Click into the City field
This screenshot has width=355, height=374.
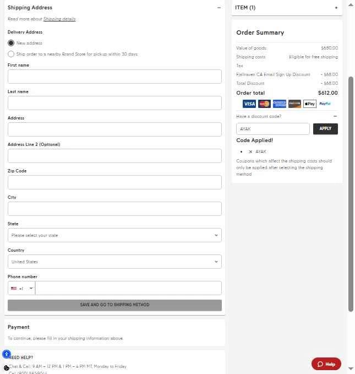[x=114, y=209]
